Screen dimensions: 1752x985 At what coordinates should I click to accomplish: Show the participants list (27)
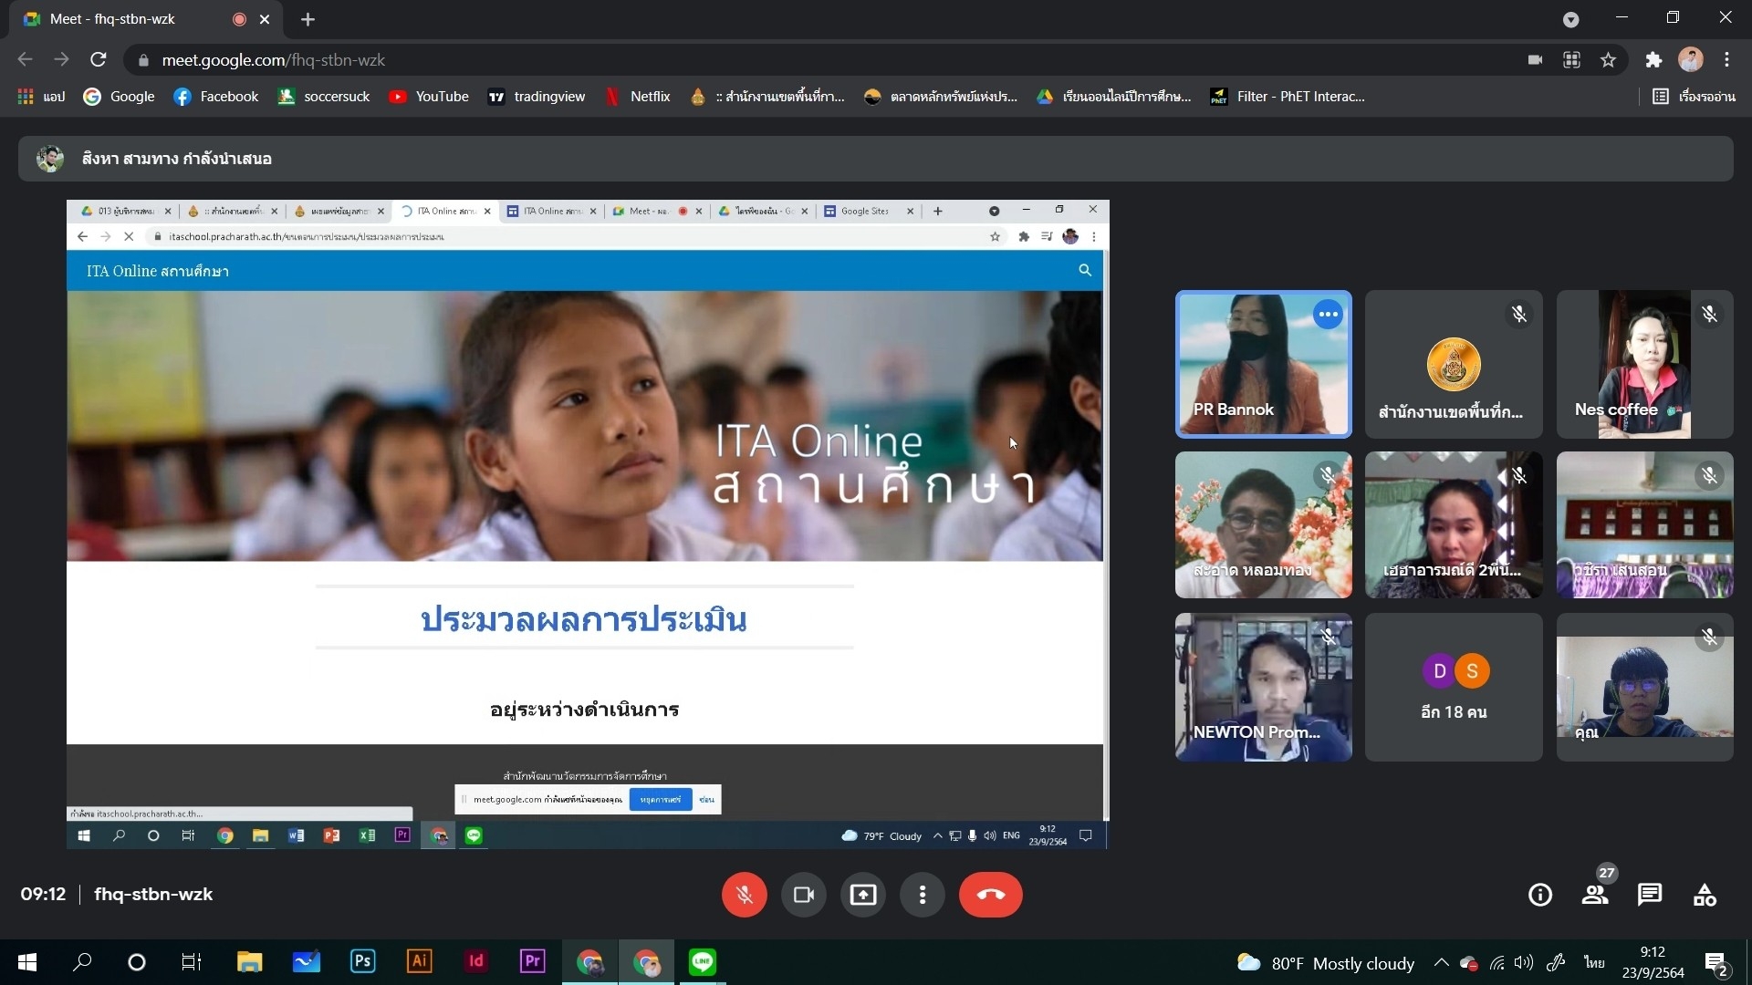click(x=1594, y=895)
